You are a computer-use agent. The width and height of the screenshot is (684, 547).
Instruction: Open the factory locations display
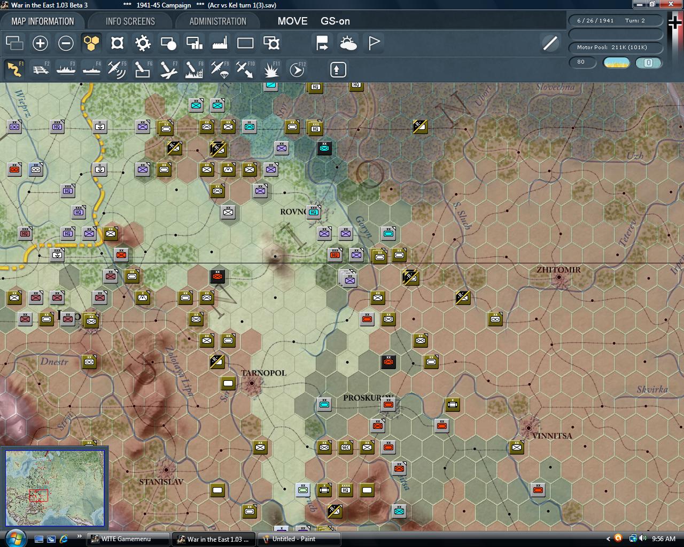220,43
